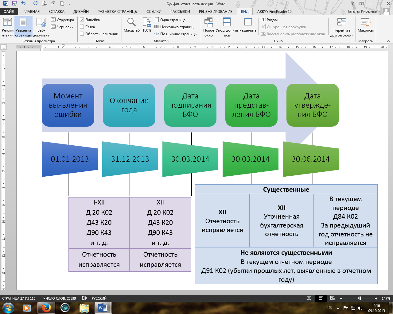
Task: Select Print Layout view (Разметка страницы)
Action: pyautogui.click(x=23, y=27)
